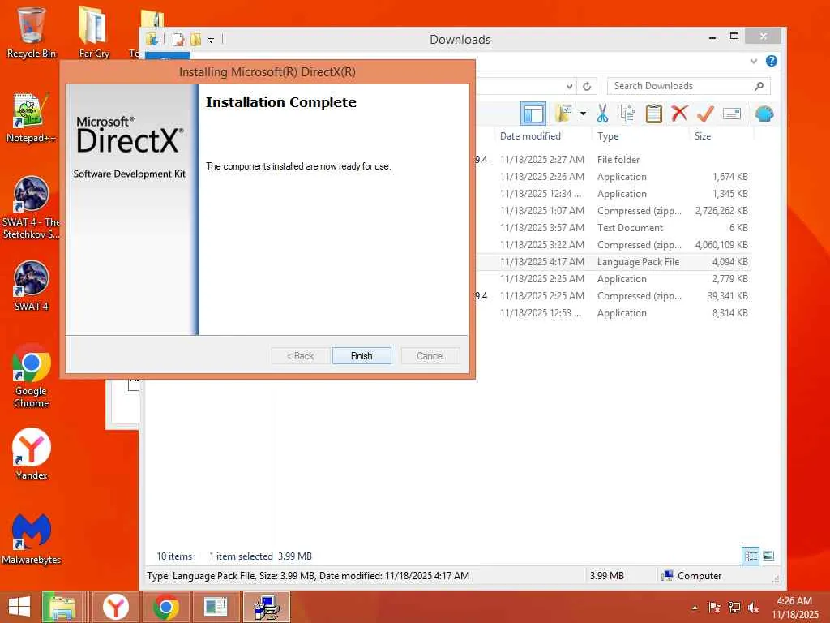This screenshot has height=623, width=830.
Task: Click the Rename icon in Downloads toolbar
Action: pyautogui.click(x=732, y=114)
